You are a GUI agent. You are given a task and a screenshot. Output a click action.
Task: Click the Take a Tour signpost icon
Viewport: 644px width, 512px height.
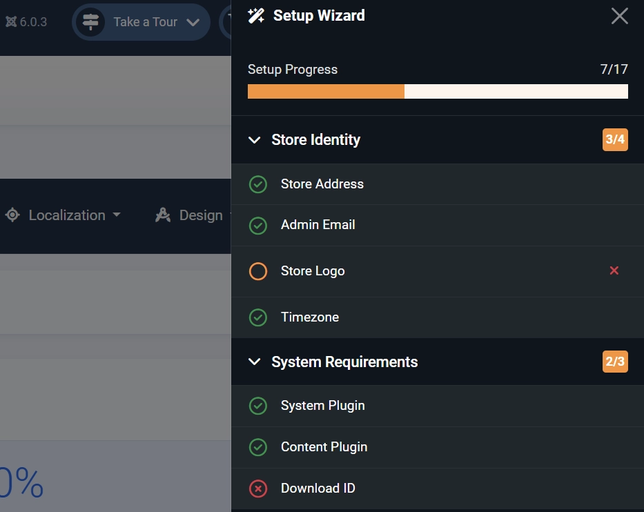point(90,22)
